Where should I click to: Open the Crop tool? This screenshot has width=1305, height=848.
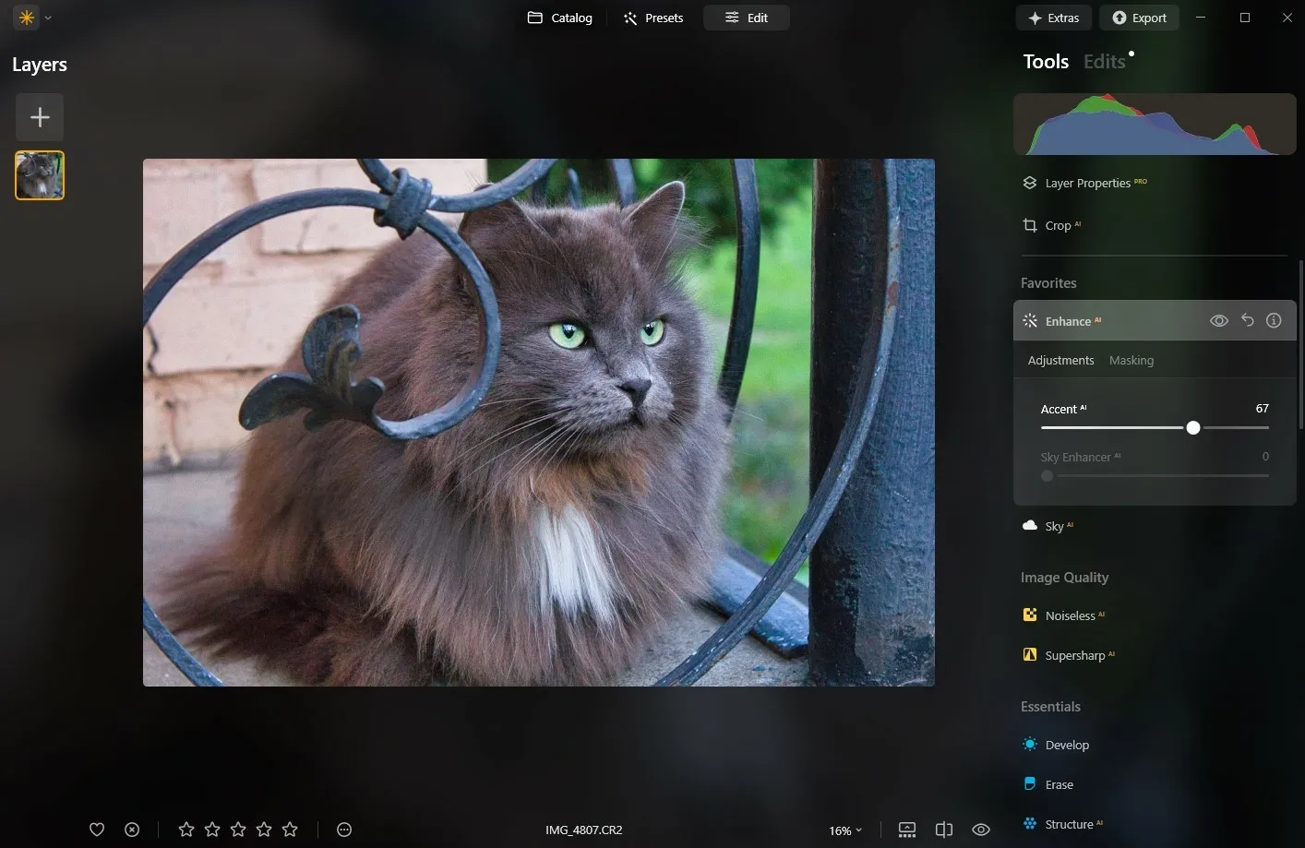pyautogui.click(x=1058, y=225)
